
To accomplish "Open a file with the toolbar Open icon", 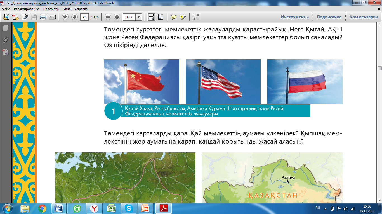I will click(x=6, y=17).
